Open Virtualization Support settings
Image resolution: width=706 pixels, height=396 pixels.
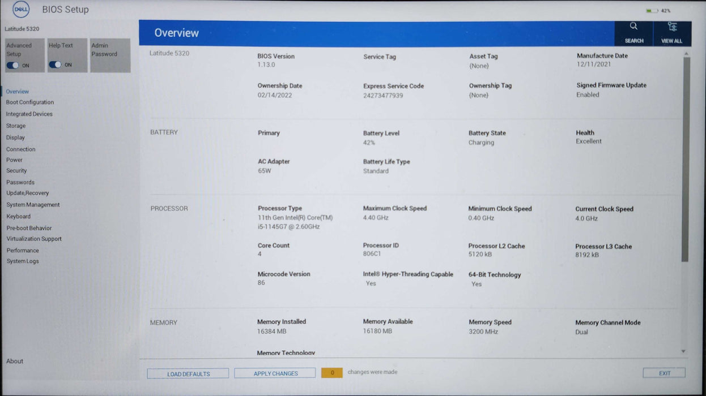pos(33,239)
